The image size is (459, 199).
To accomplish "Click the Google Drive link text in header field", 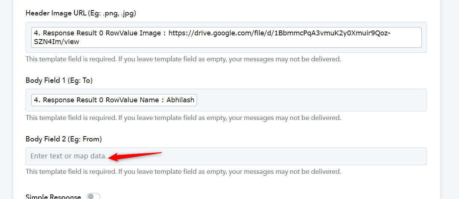I will (279, 33).
